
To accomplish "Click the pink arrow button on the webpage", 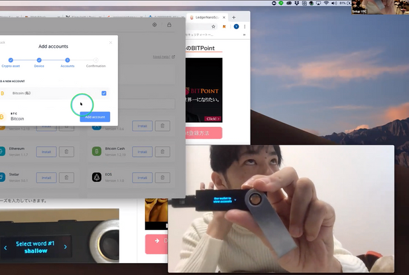I will (156, 244).
